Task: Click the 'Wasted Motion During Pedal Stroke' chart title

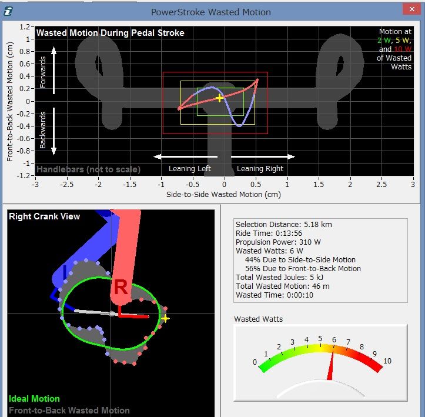Action: tap(111, 33)
